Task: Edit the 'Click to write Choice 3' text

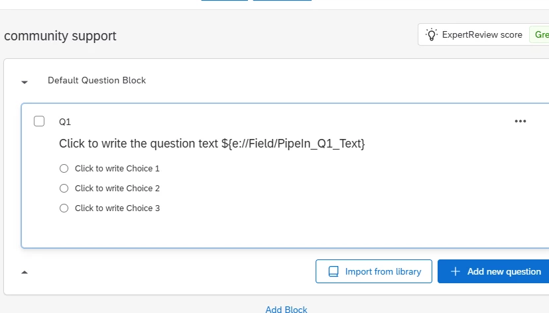Action: [117, 208]
